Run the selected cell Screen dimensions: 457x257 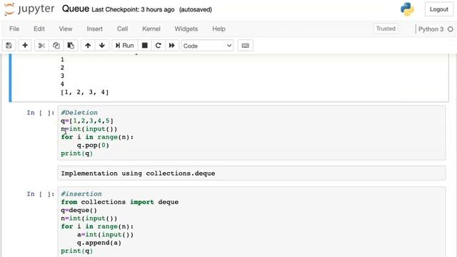pos(125,46)
